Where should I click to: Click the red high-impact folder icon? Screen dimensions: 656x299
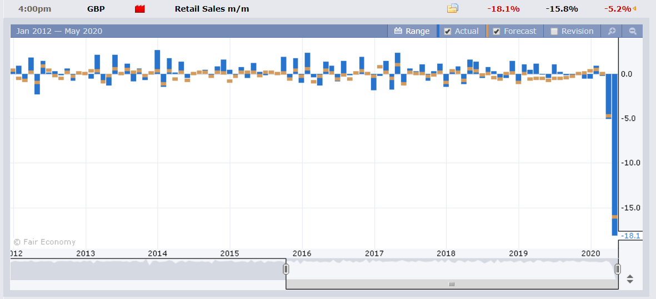(x=140, y=9)
